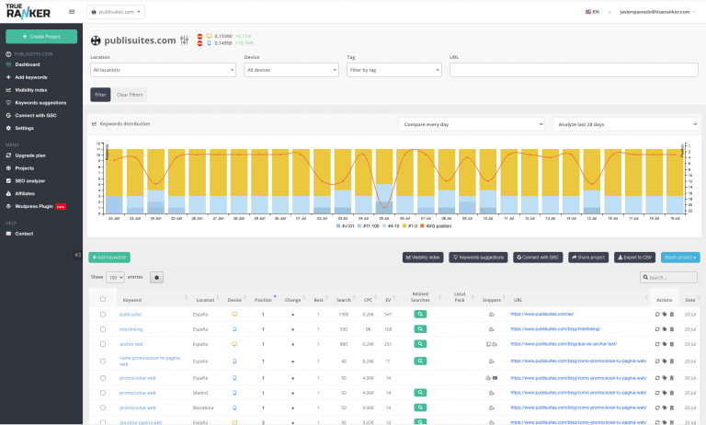Go to Dashboard in sidebar
The width and height of the screenshot is (706, 425).
pos(27,65)
